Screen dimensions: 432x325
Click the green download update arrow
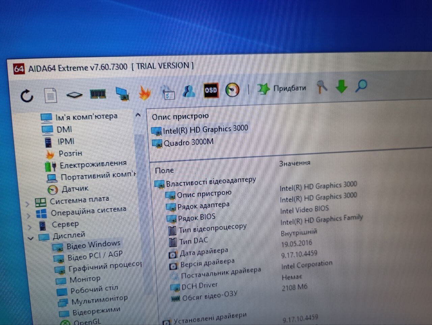pos(341,87)
